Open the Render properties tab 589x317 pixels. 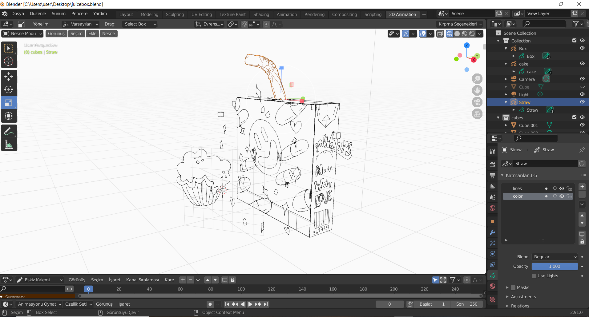click(x=493, y=164)
